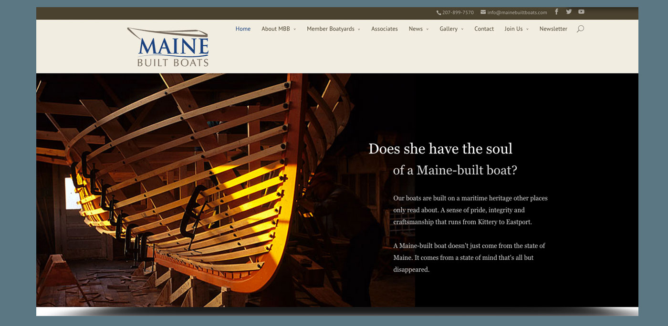
Task: Open the Gallery menu
Action: tap(449, 29)
